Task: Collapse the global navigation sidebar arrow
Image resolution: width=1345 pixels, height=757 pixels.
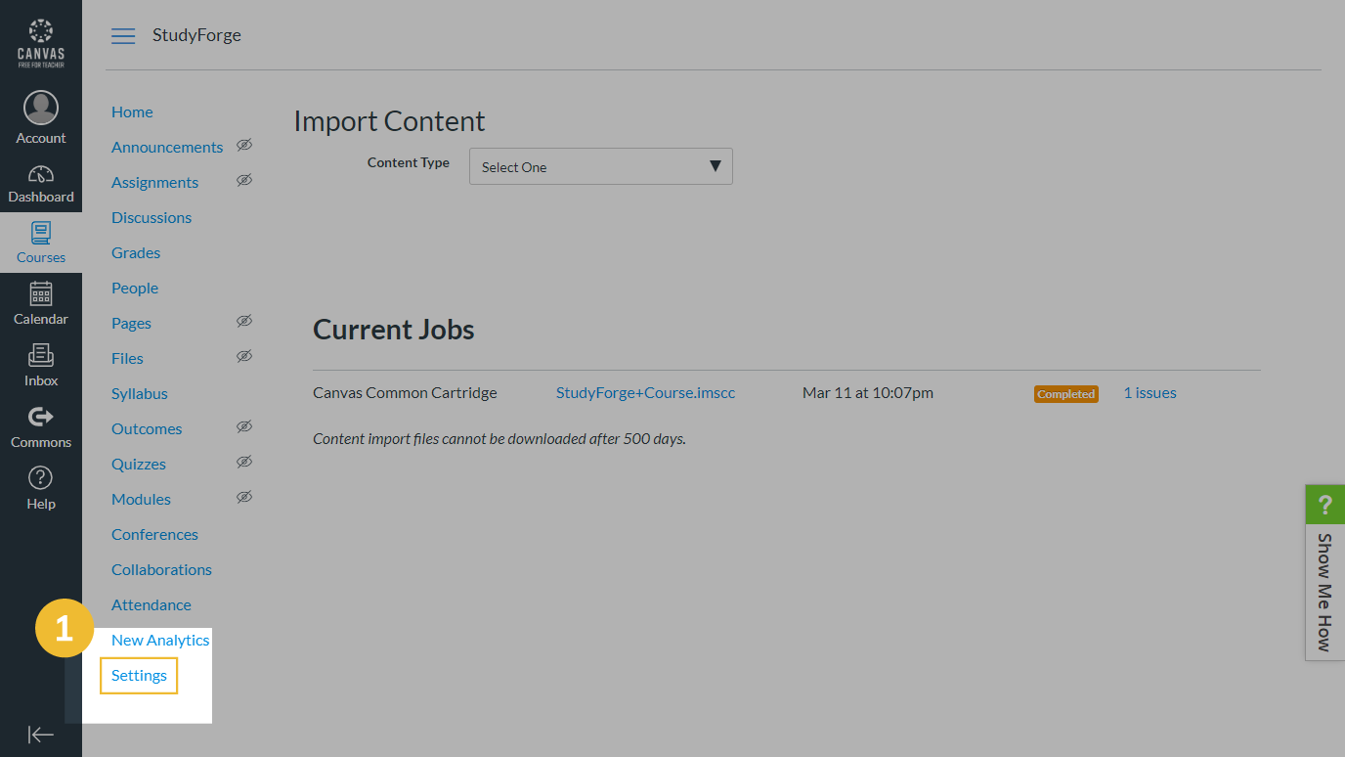Action: 41,735
